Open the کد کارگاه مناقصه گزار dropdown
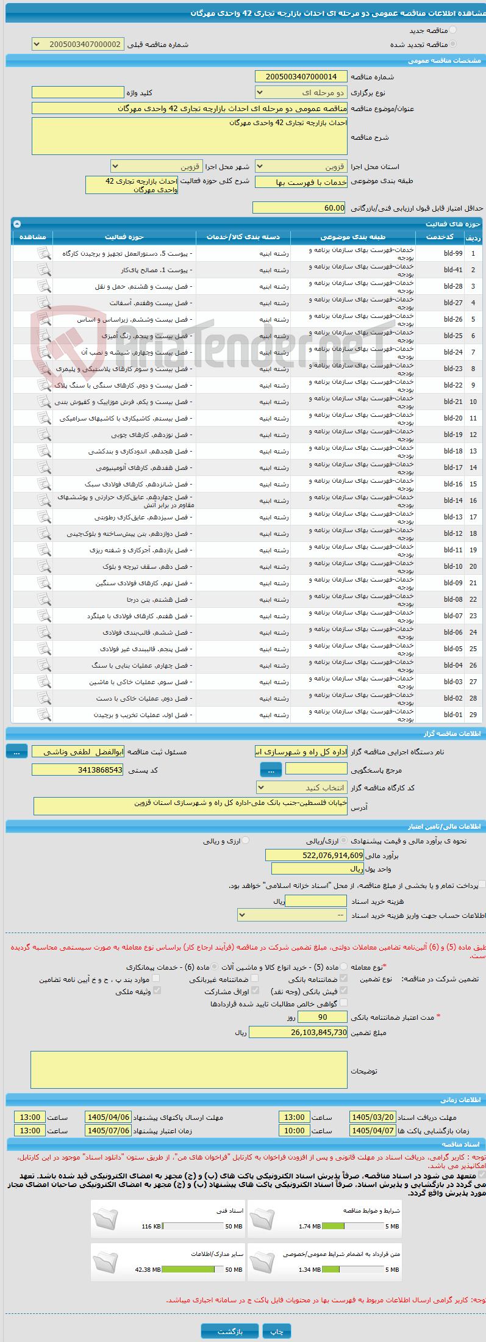This screenshot has width=486, height=1342. (302, 787)
